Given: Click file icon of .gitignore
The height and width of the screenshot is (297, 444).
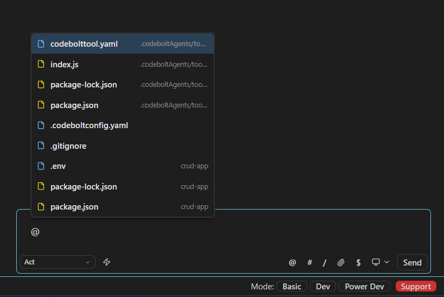Looking at the screenshot, I should 41,146.
